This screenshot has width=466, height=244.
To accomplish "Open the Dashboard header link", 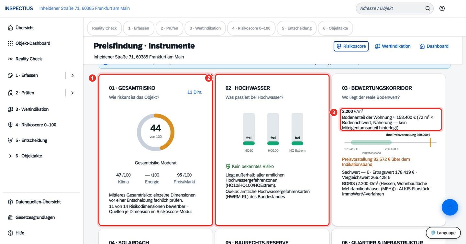I will point(434,46).
